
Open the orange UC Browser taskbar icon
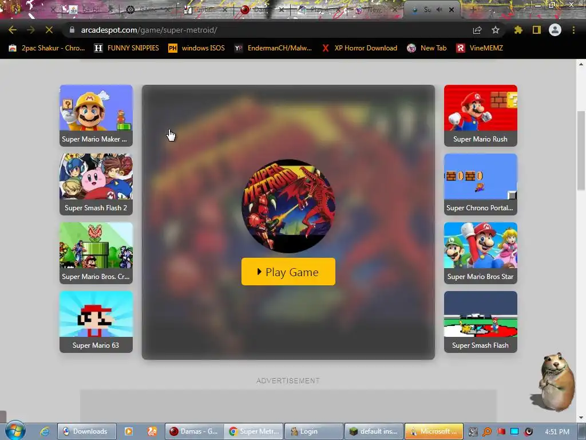152,431
